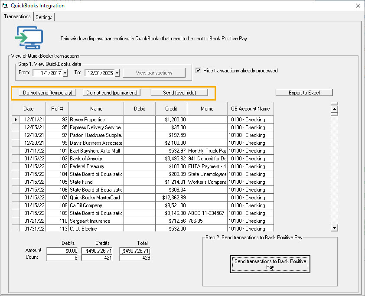Click the Monthly Truck Pay memo cell
This screenshot has width=365, height=296.
coord(207,151)
